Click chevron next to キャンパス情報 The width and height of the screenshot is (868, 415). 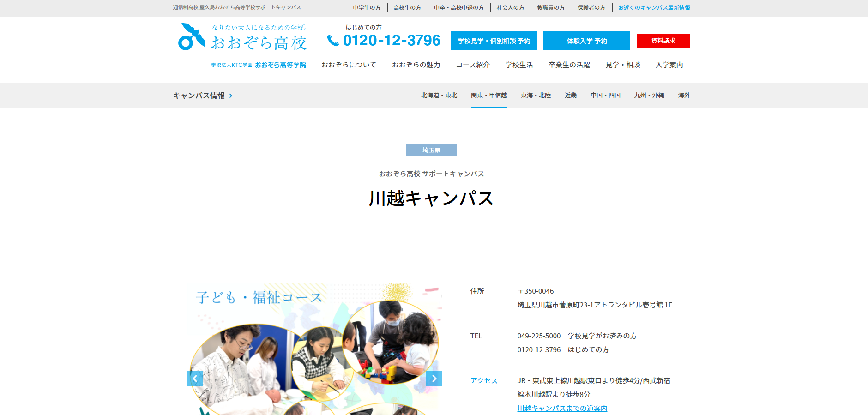pyautogui.click(x=231, y=96)
